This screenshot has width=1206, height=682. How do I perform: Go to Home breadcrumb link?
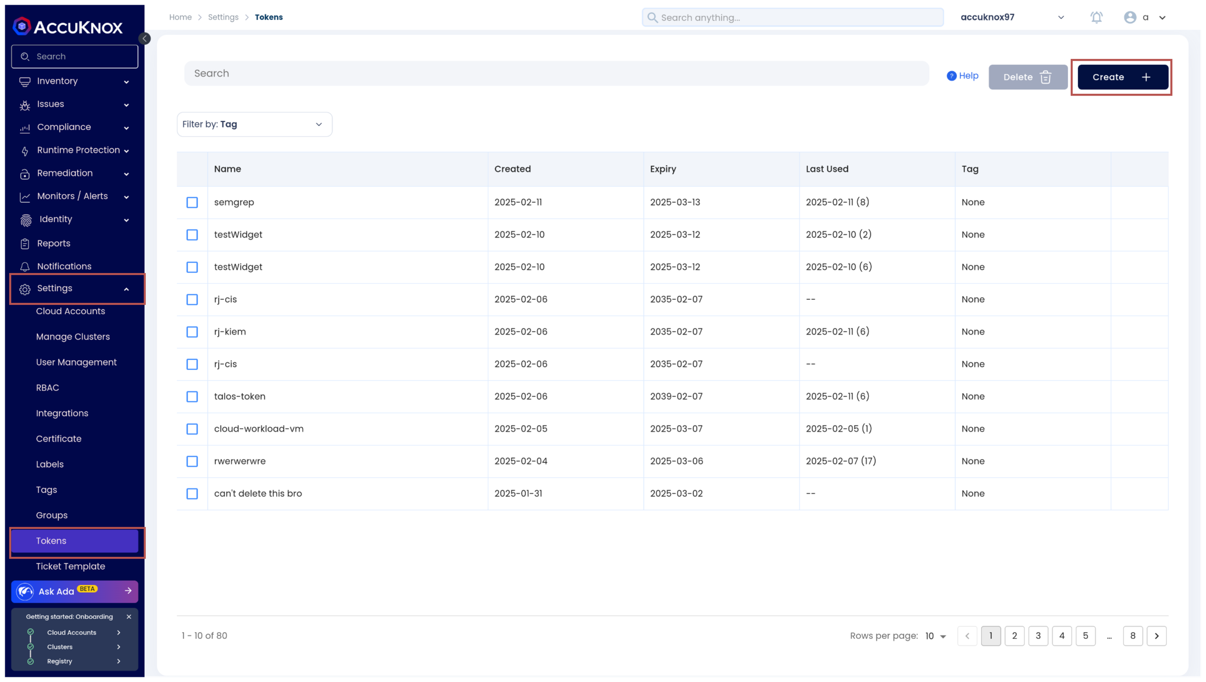(180, 17)
